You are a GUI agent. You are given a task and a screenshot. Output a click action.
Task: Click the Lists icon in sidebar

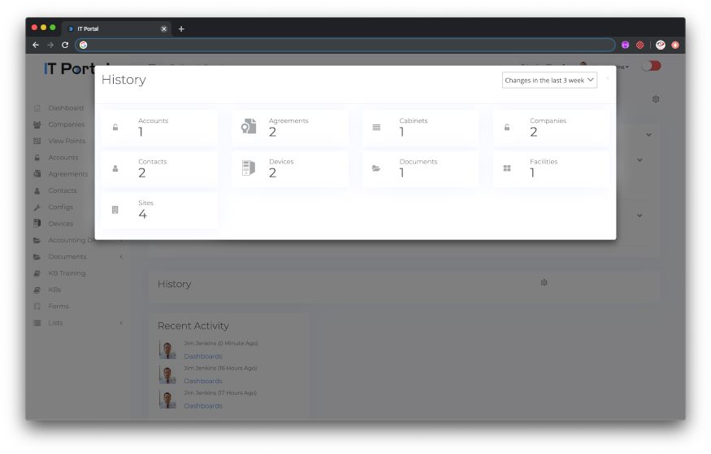pos(37,323)
